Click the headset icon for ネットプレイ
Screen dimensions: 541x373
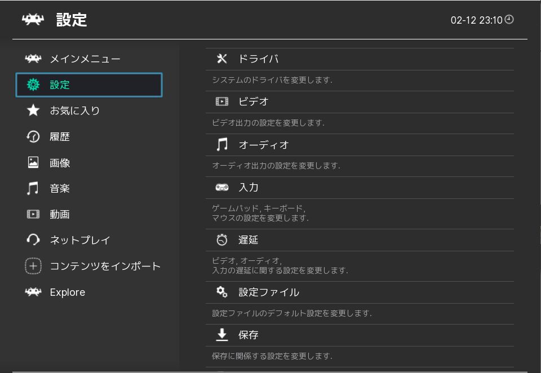(33, 240)
